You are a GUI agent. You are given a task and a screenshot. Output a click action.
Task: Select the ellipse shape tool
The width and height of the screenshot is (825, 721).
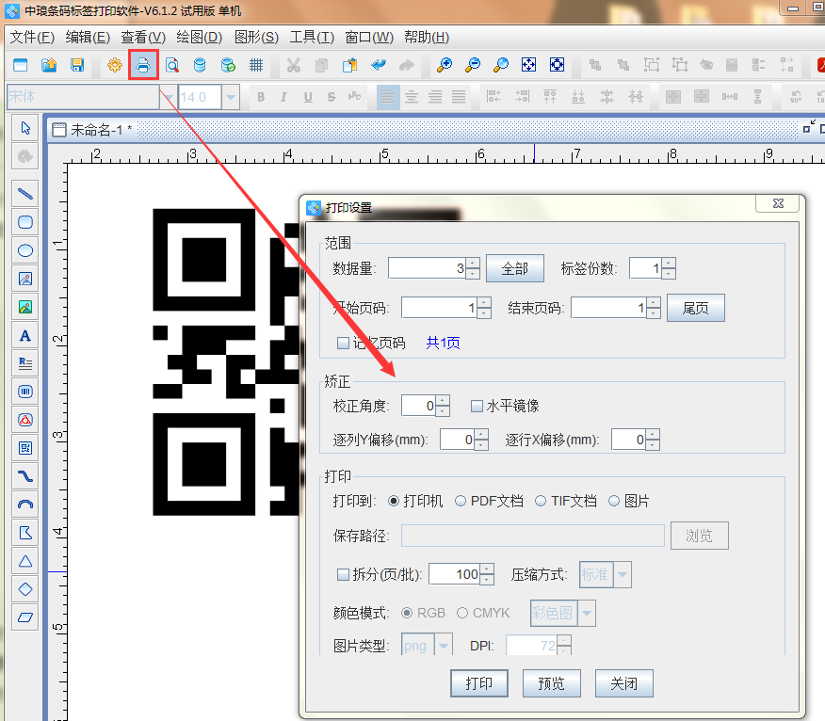click(25, 250)
